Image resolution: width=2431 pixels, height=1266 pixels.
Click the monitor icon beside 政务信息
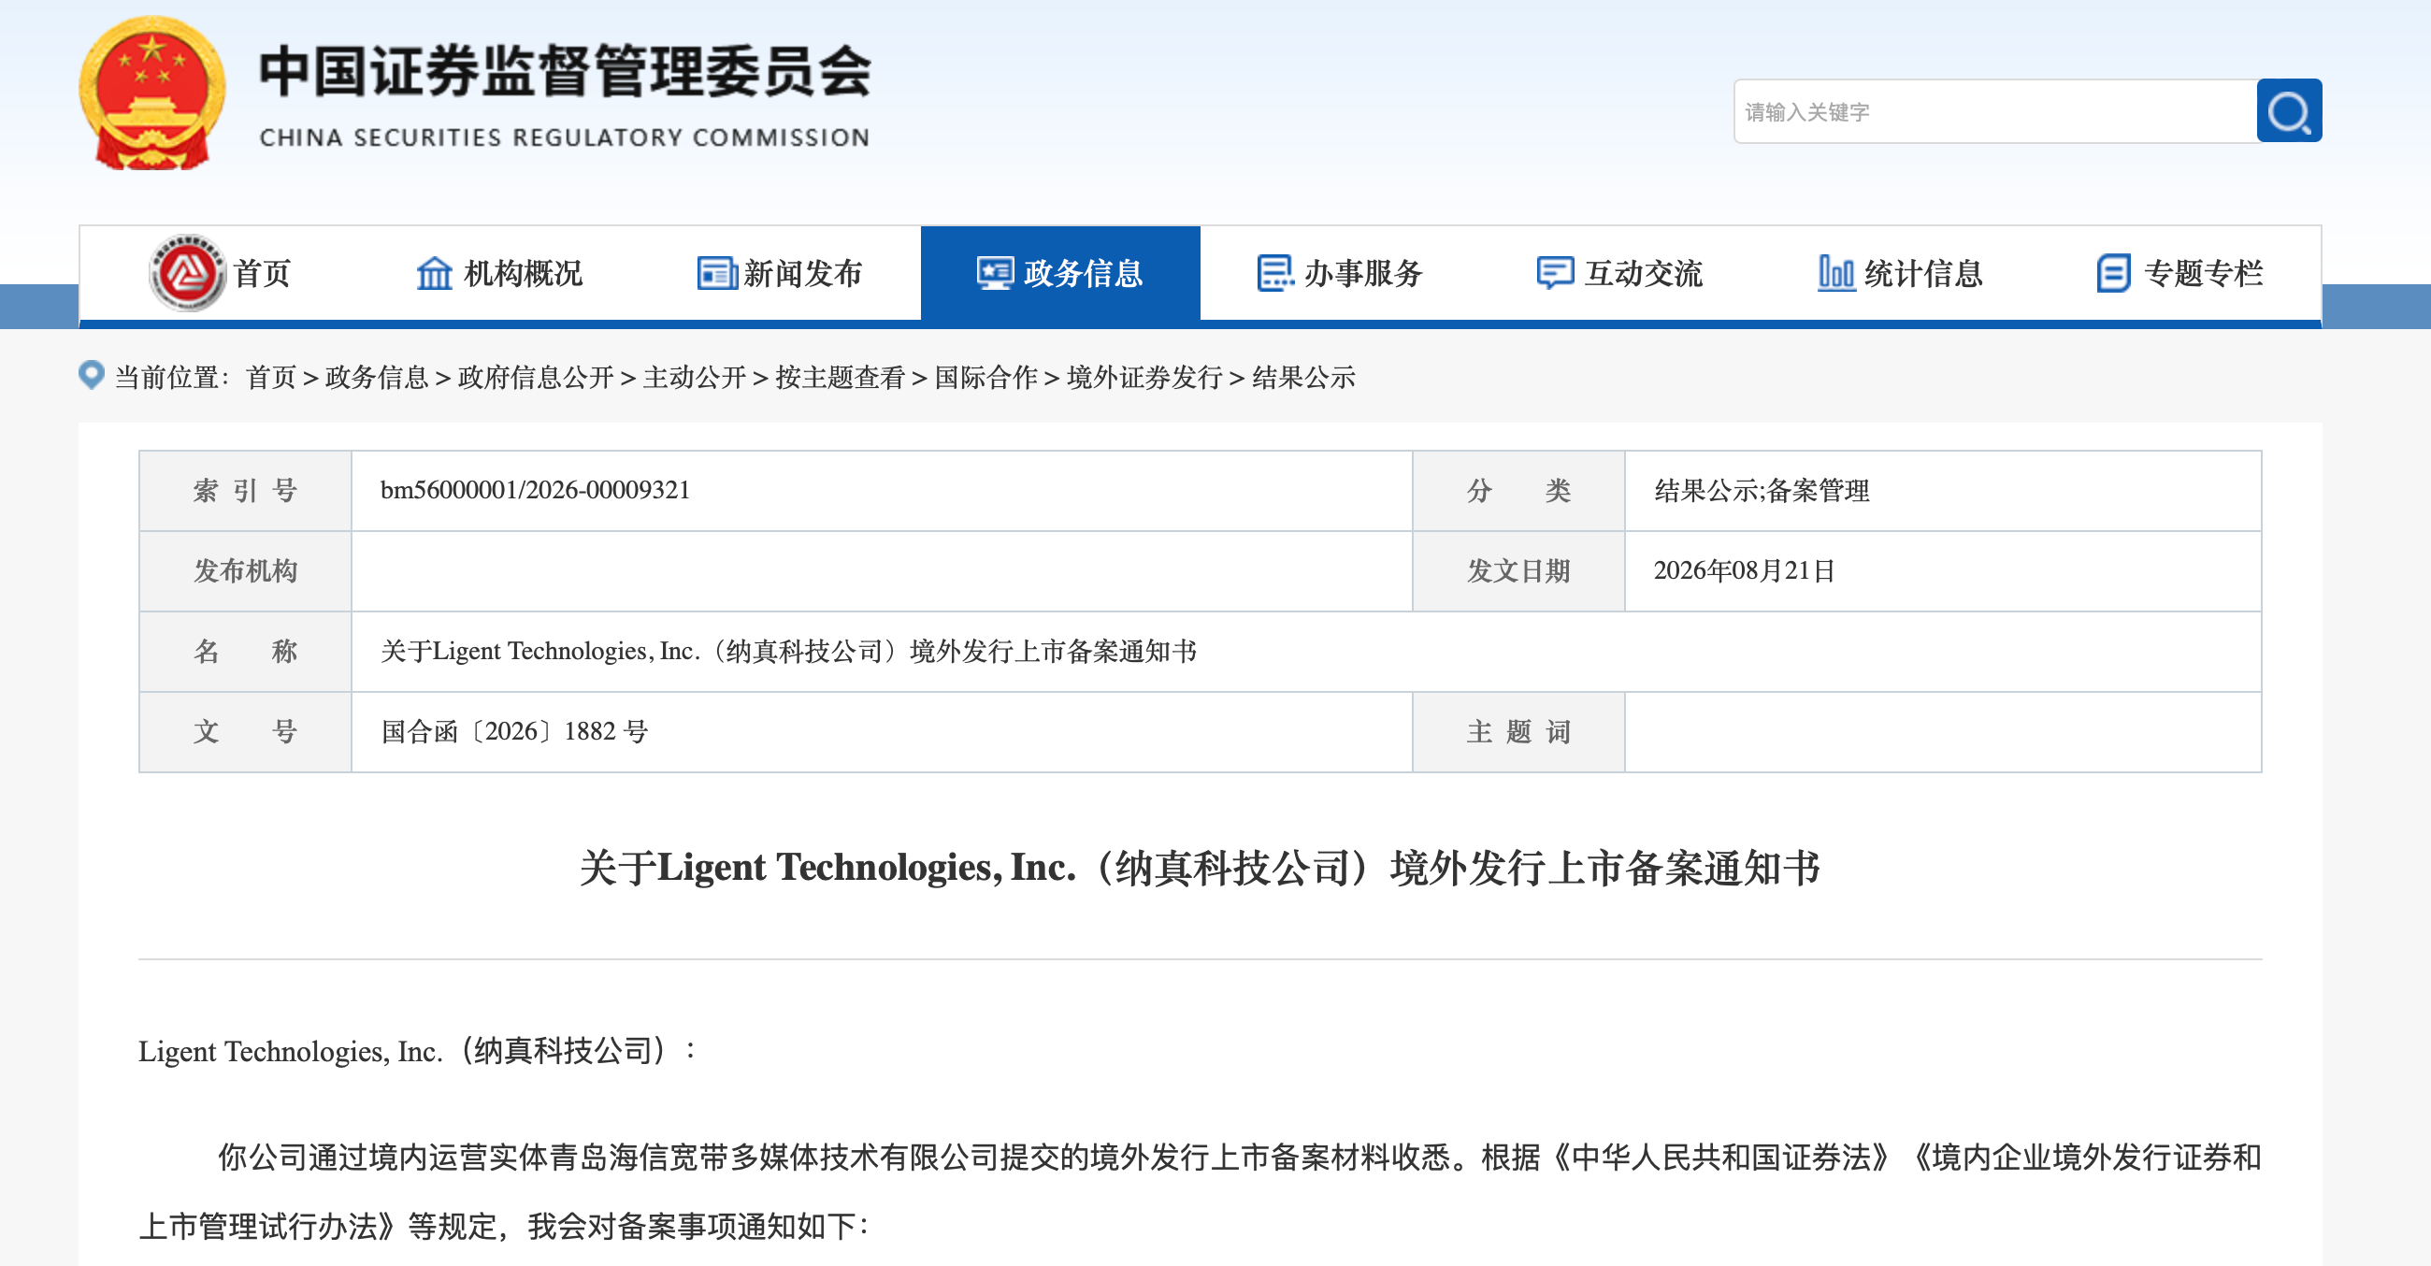[995, 274]
